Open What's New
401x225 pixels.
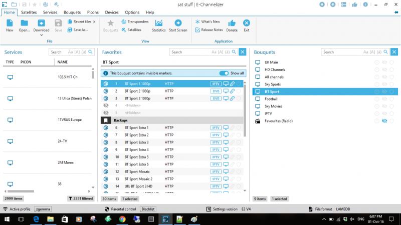pos(208,21)
